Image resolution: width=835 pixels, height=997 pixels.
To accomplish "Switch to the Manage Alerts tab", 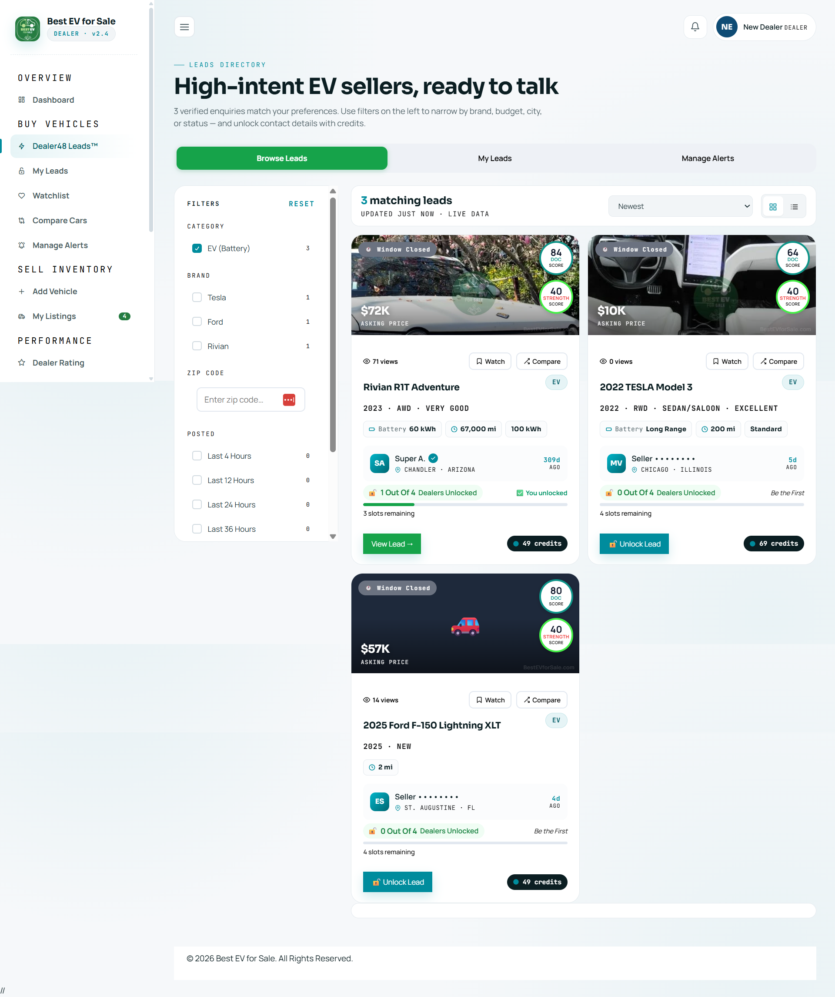I will point(708,158).
